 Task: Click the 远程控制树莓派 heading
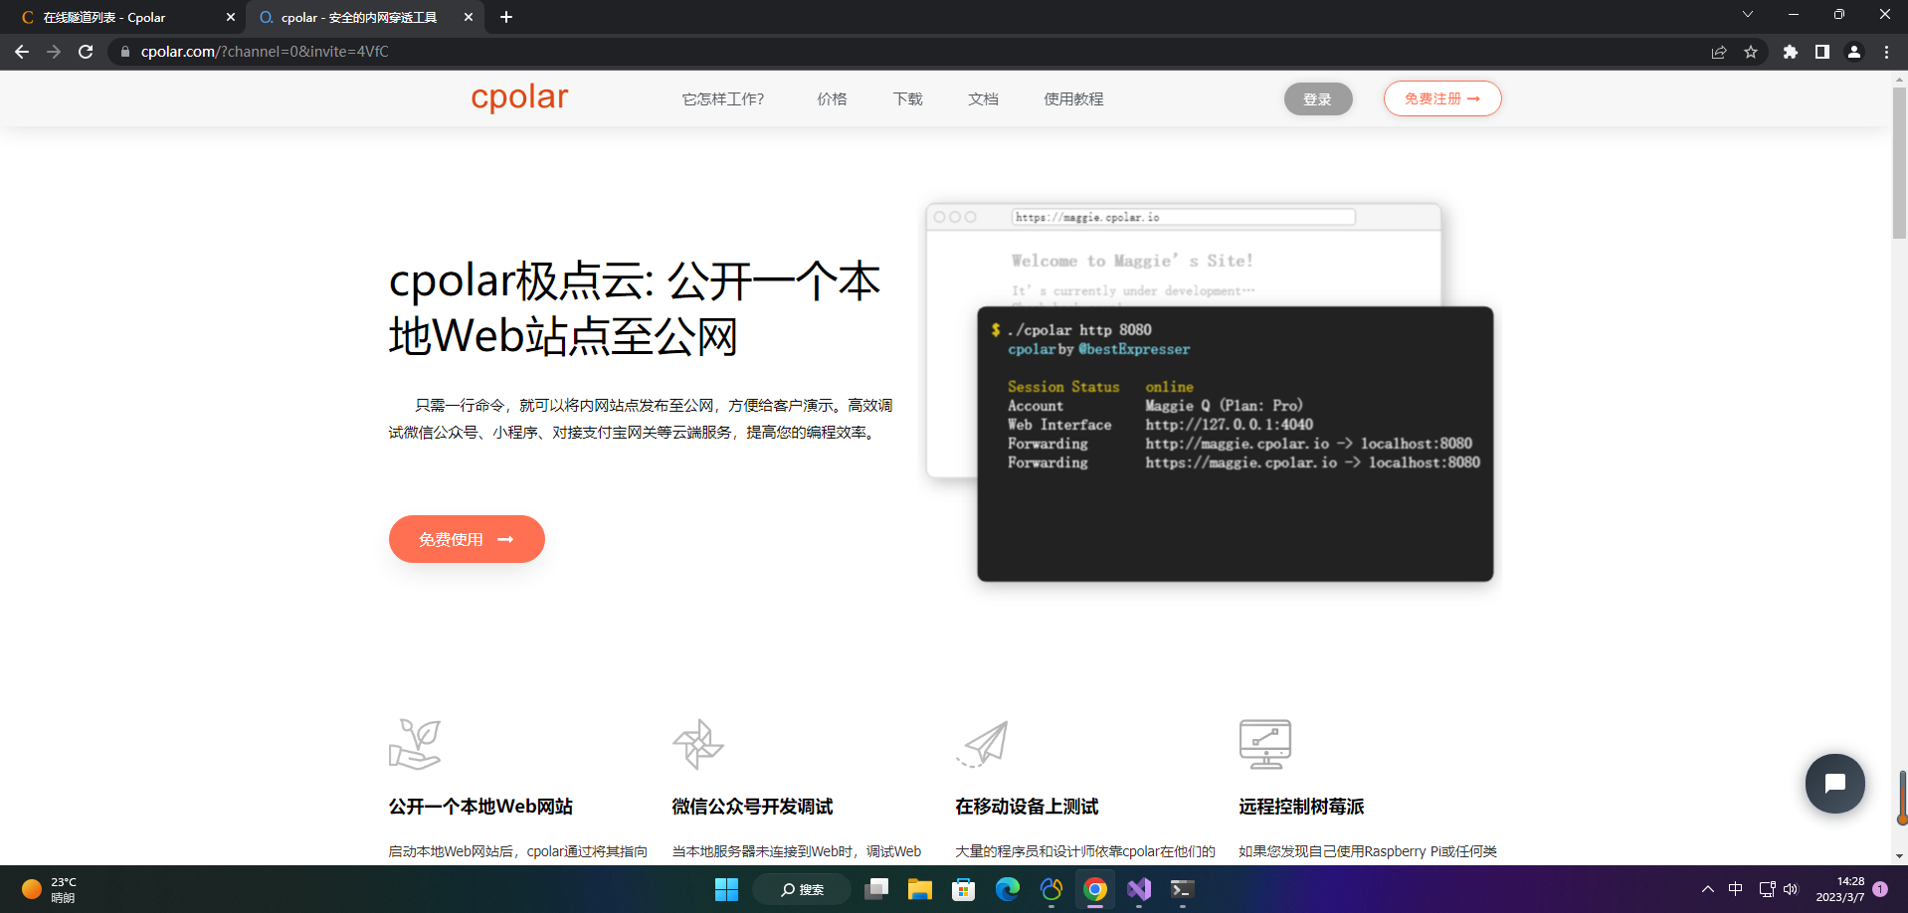pos(1301,807)
